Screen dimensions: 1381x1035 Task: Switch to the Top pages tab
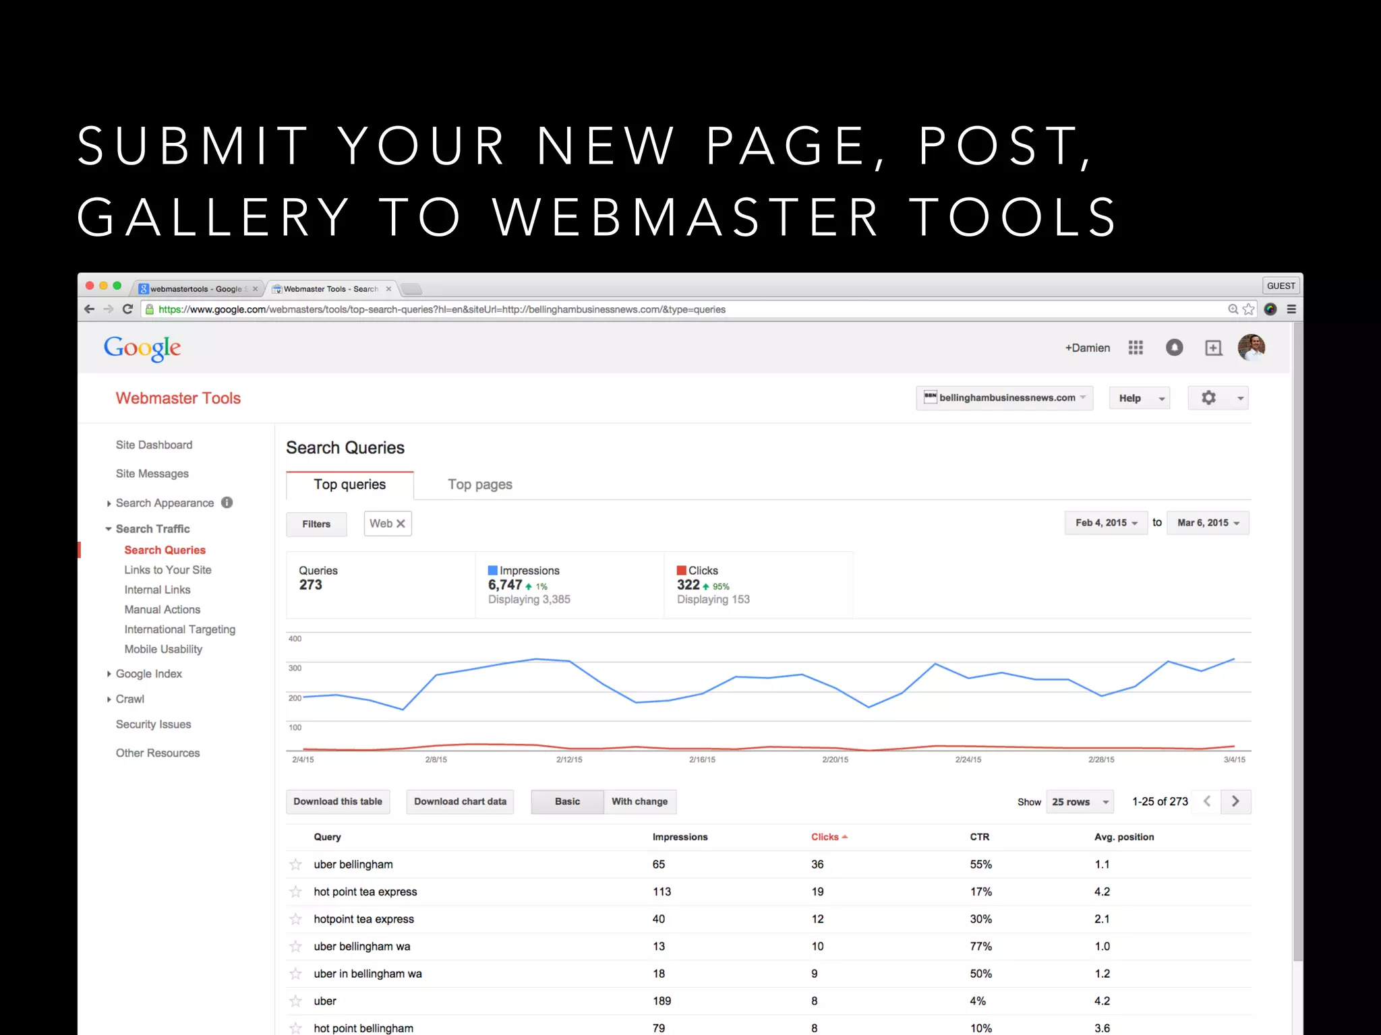point(479,484)
